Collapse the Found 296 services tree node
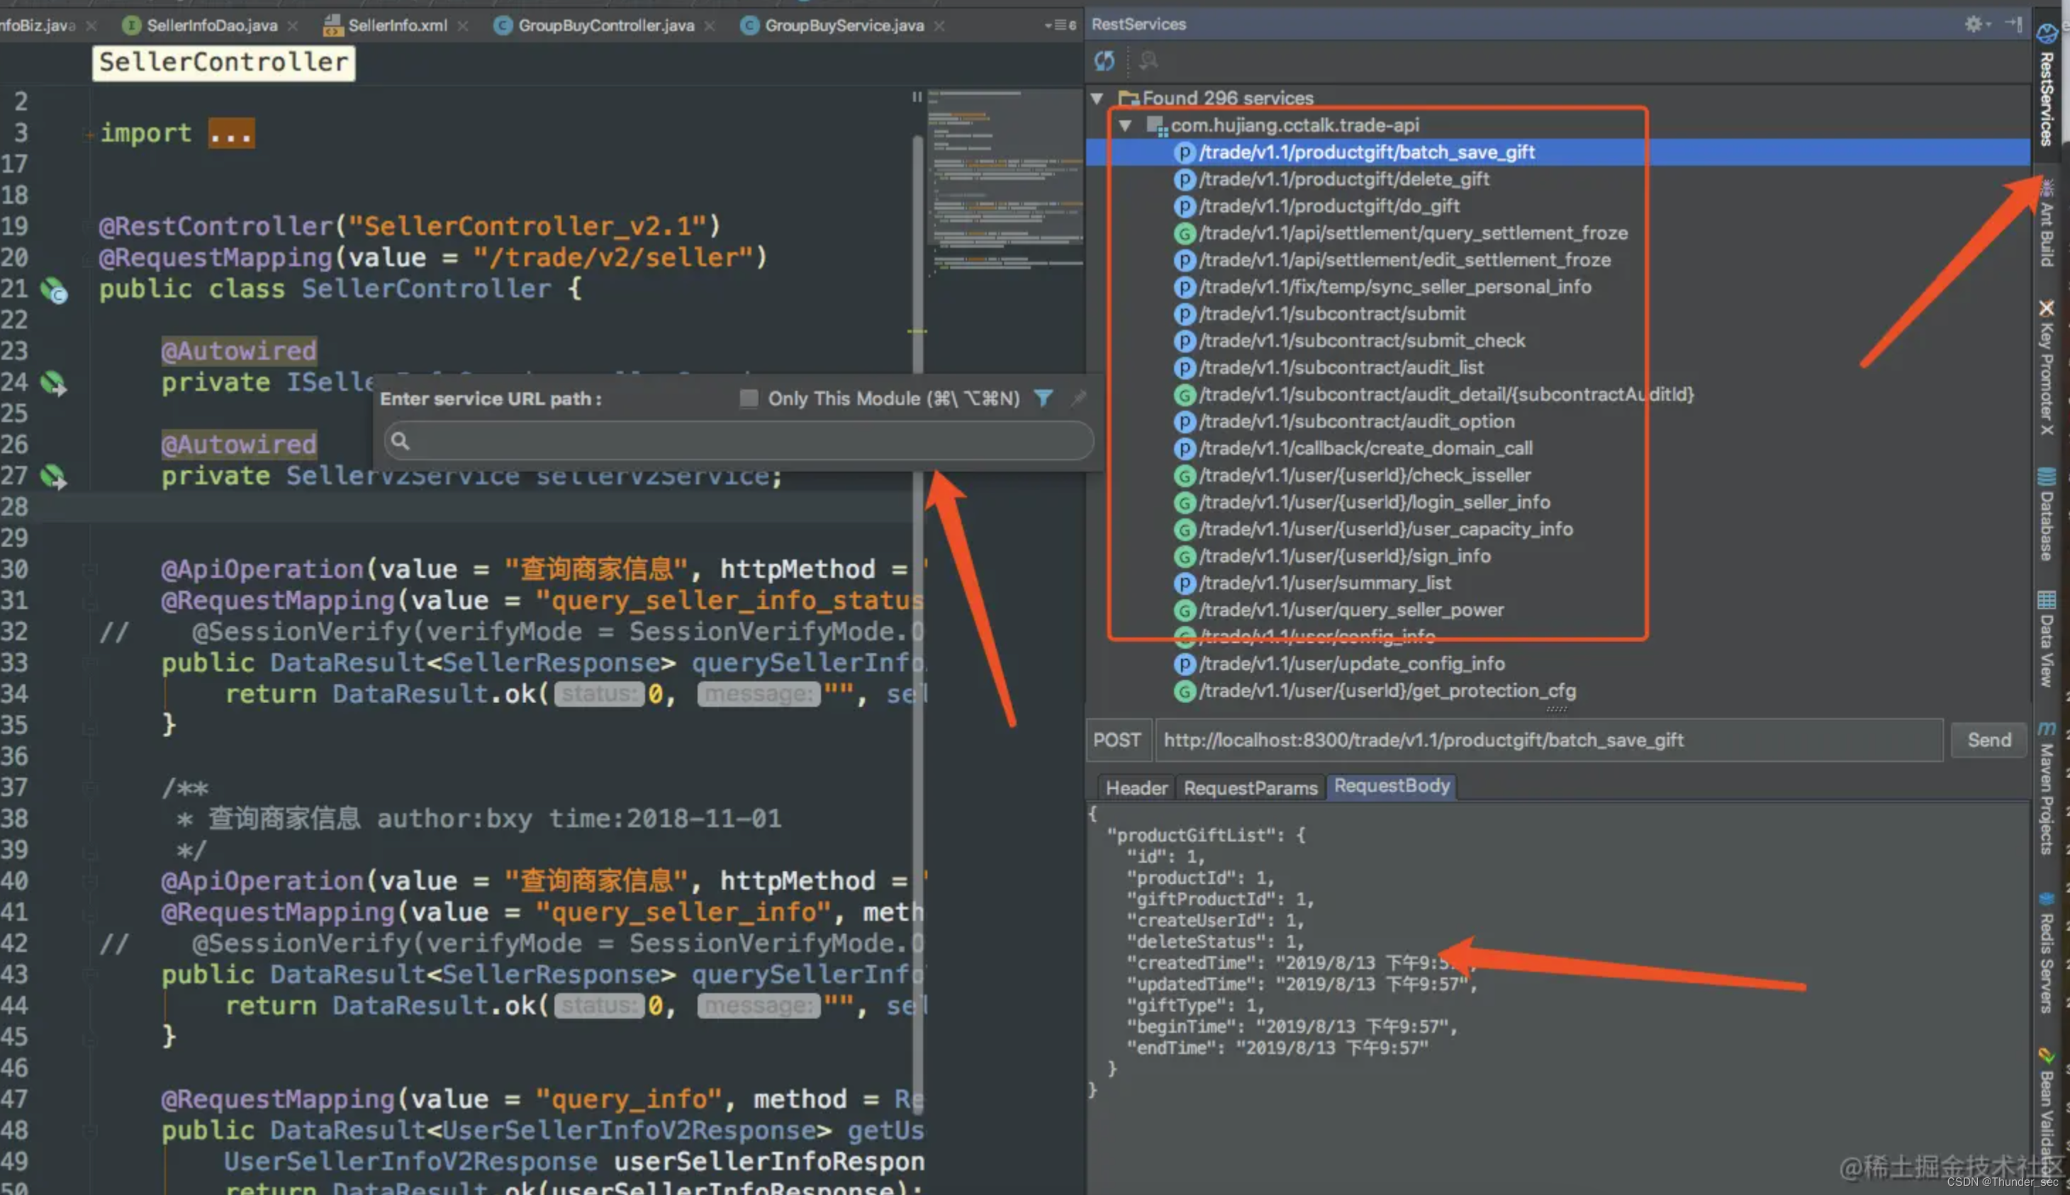 tap(1097, 98)
